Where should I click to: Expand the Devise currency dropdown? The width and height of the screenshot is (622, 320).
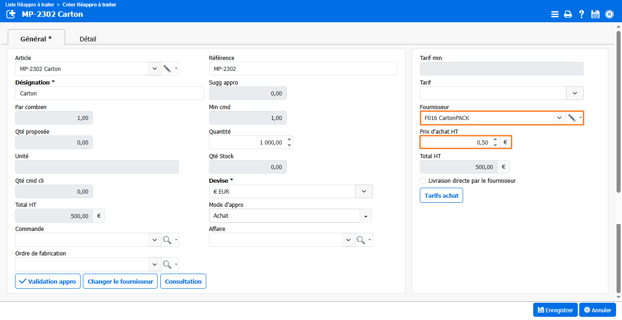364,191
